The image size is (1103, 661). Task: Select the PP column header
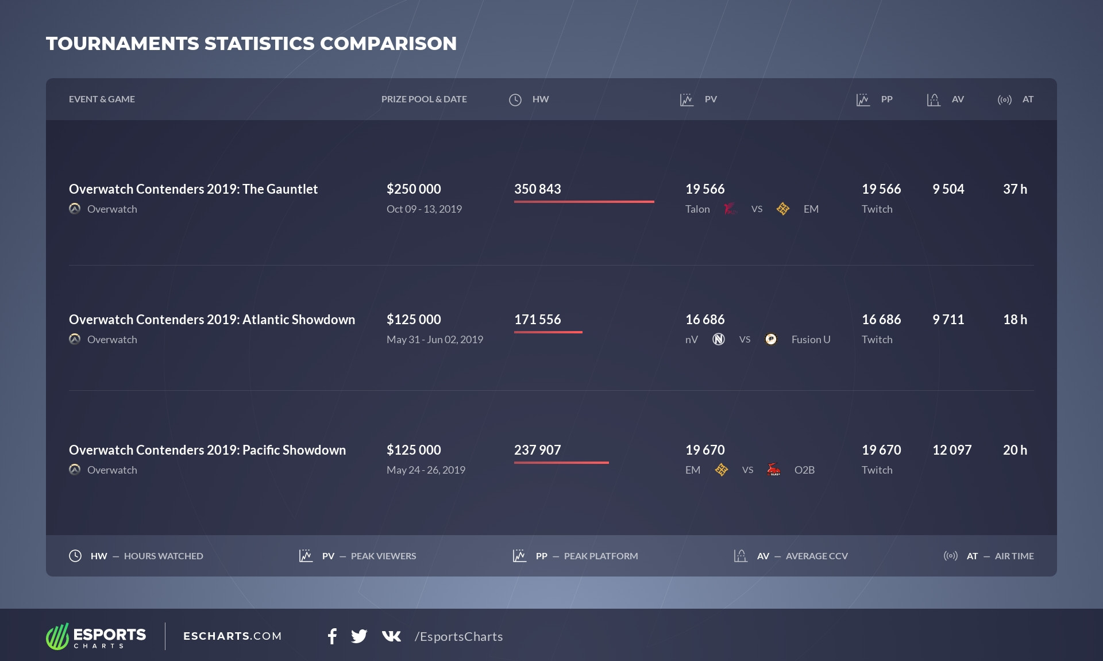pyautogui.click(x=886, y=99)
